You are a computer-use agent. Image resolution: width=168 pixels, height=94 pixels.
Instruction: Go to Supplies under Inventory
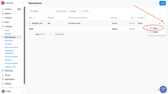(x=8, y=34)
